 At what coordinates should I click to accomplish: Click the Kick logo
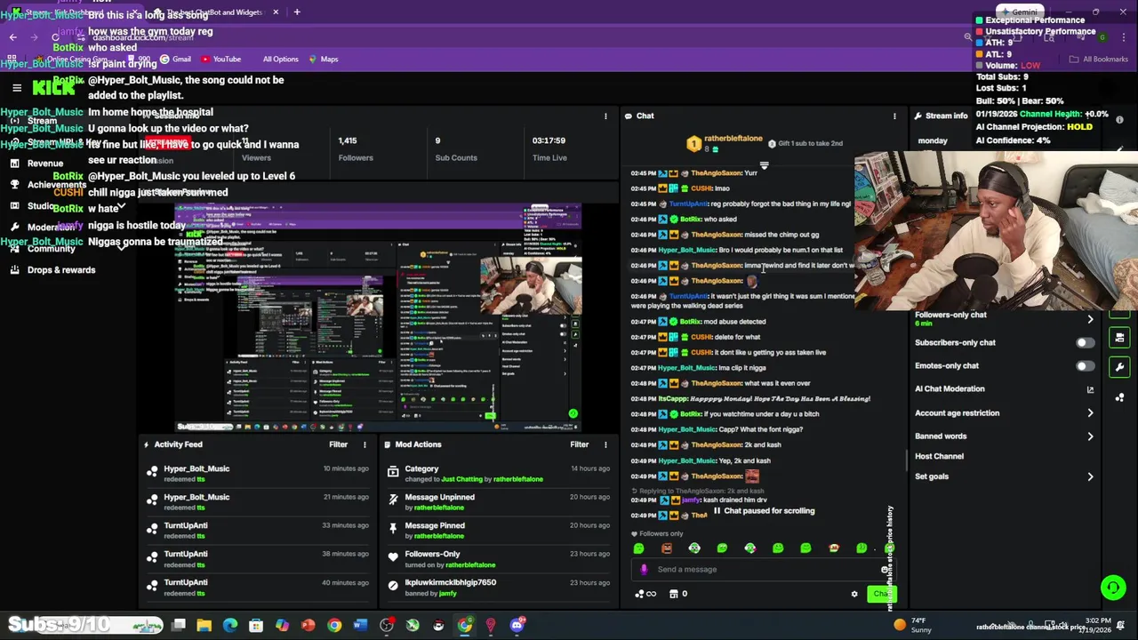pyautogui.click(x=54, y=88)
